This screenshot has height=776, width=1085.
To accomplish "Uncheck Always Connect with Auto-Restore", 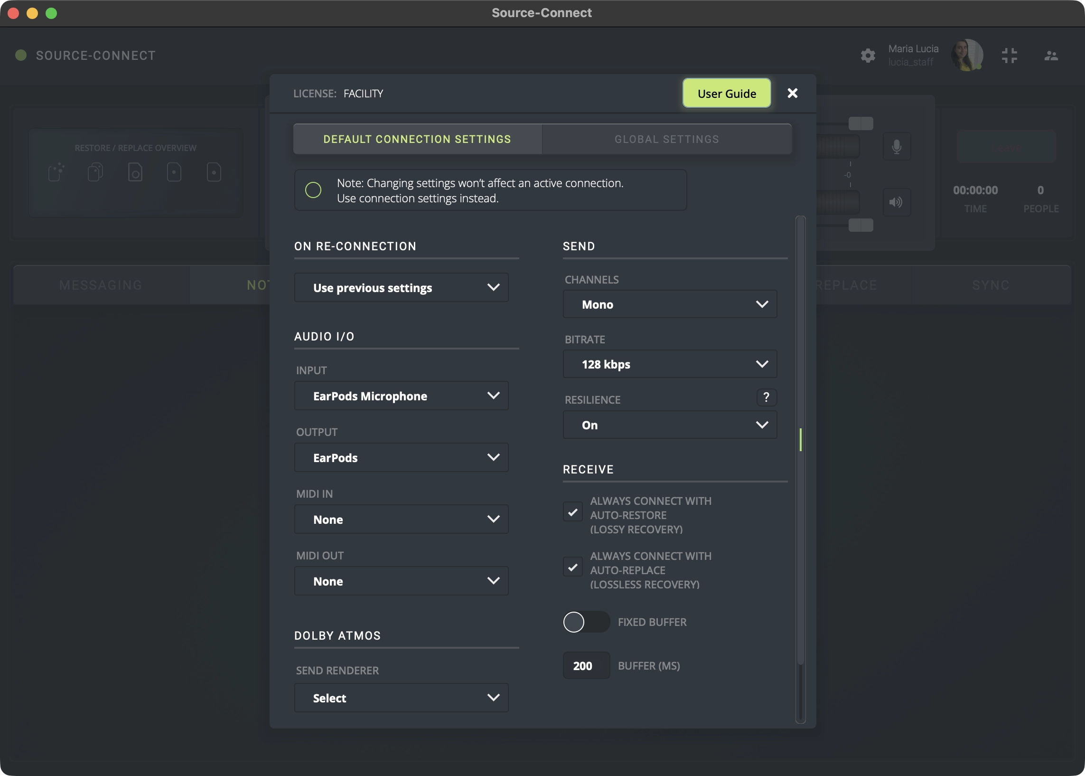I will pyautogui.click(x=572, y=512).
